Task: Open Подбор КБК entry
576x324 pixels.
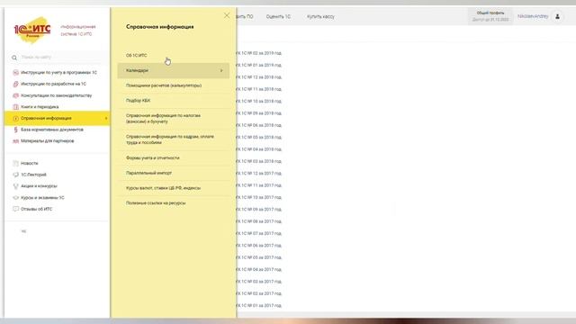Action: pos(138,101)
